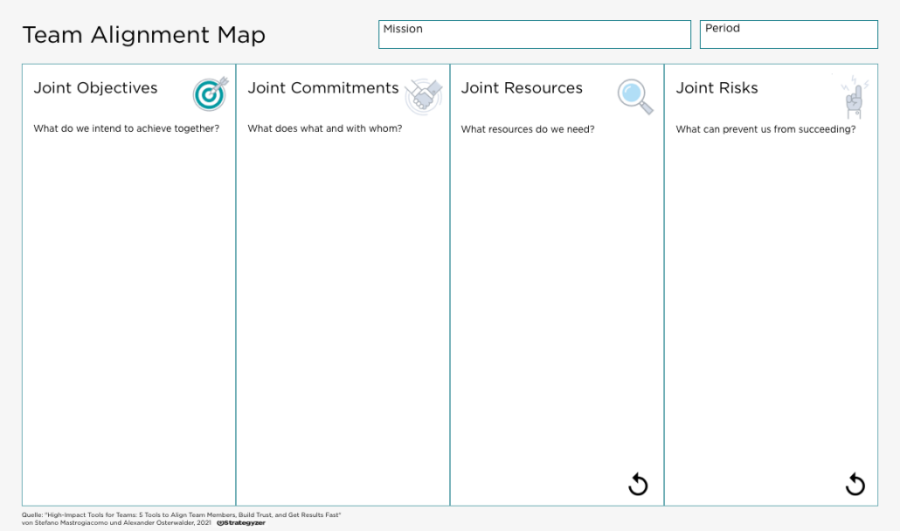
Task: Click "What do we intend to achieve together?" prompt
Action: [127, 129]
